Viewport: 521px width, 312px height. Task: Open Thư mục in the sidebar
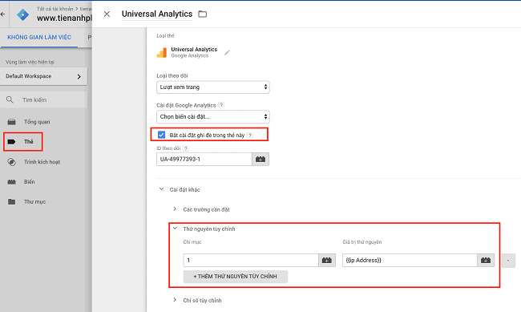pos(35,201)
